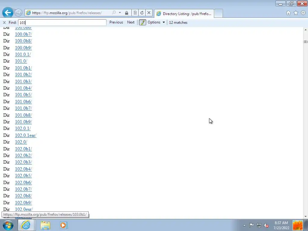The width and height of the screenshot is (308, 231).
Task: Click the muted volume tray icon
Action: click(266, 226)
